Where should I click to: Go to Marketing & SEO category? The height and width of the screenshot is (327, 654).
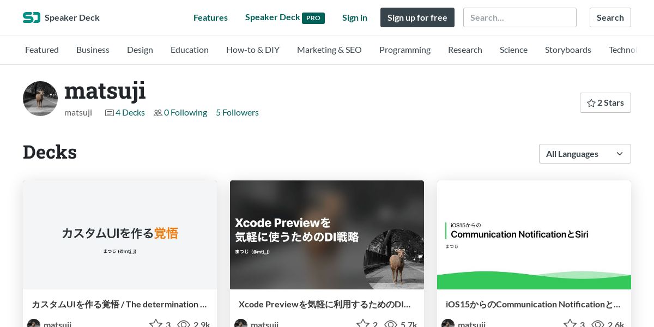pyautogui.click(x=329, y=50)
